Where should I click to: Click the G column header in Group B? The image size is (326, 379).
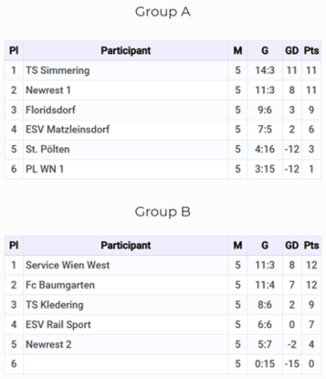(x=265, y=246)
